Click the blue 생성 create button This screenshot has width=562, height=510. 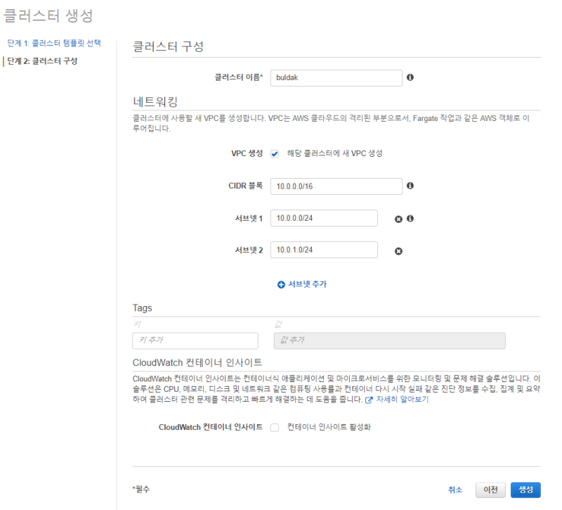click(x=525, y=490)
